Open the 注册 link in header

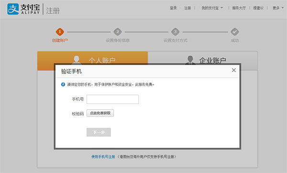(187, 8)
